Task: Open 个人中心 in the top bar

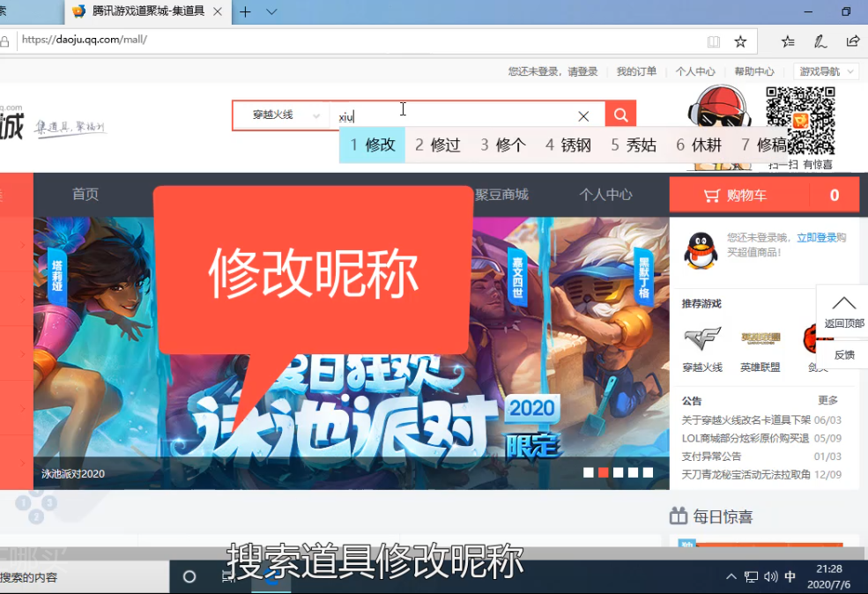Action: (695, 71)
